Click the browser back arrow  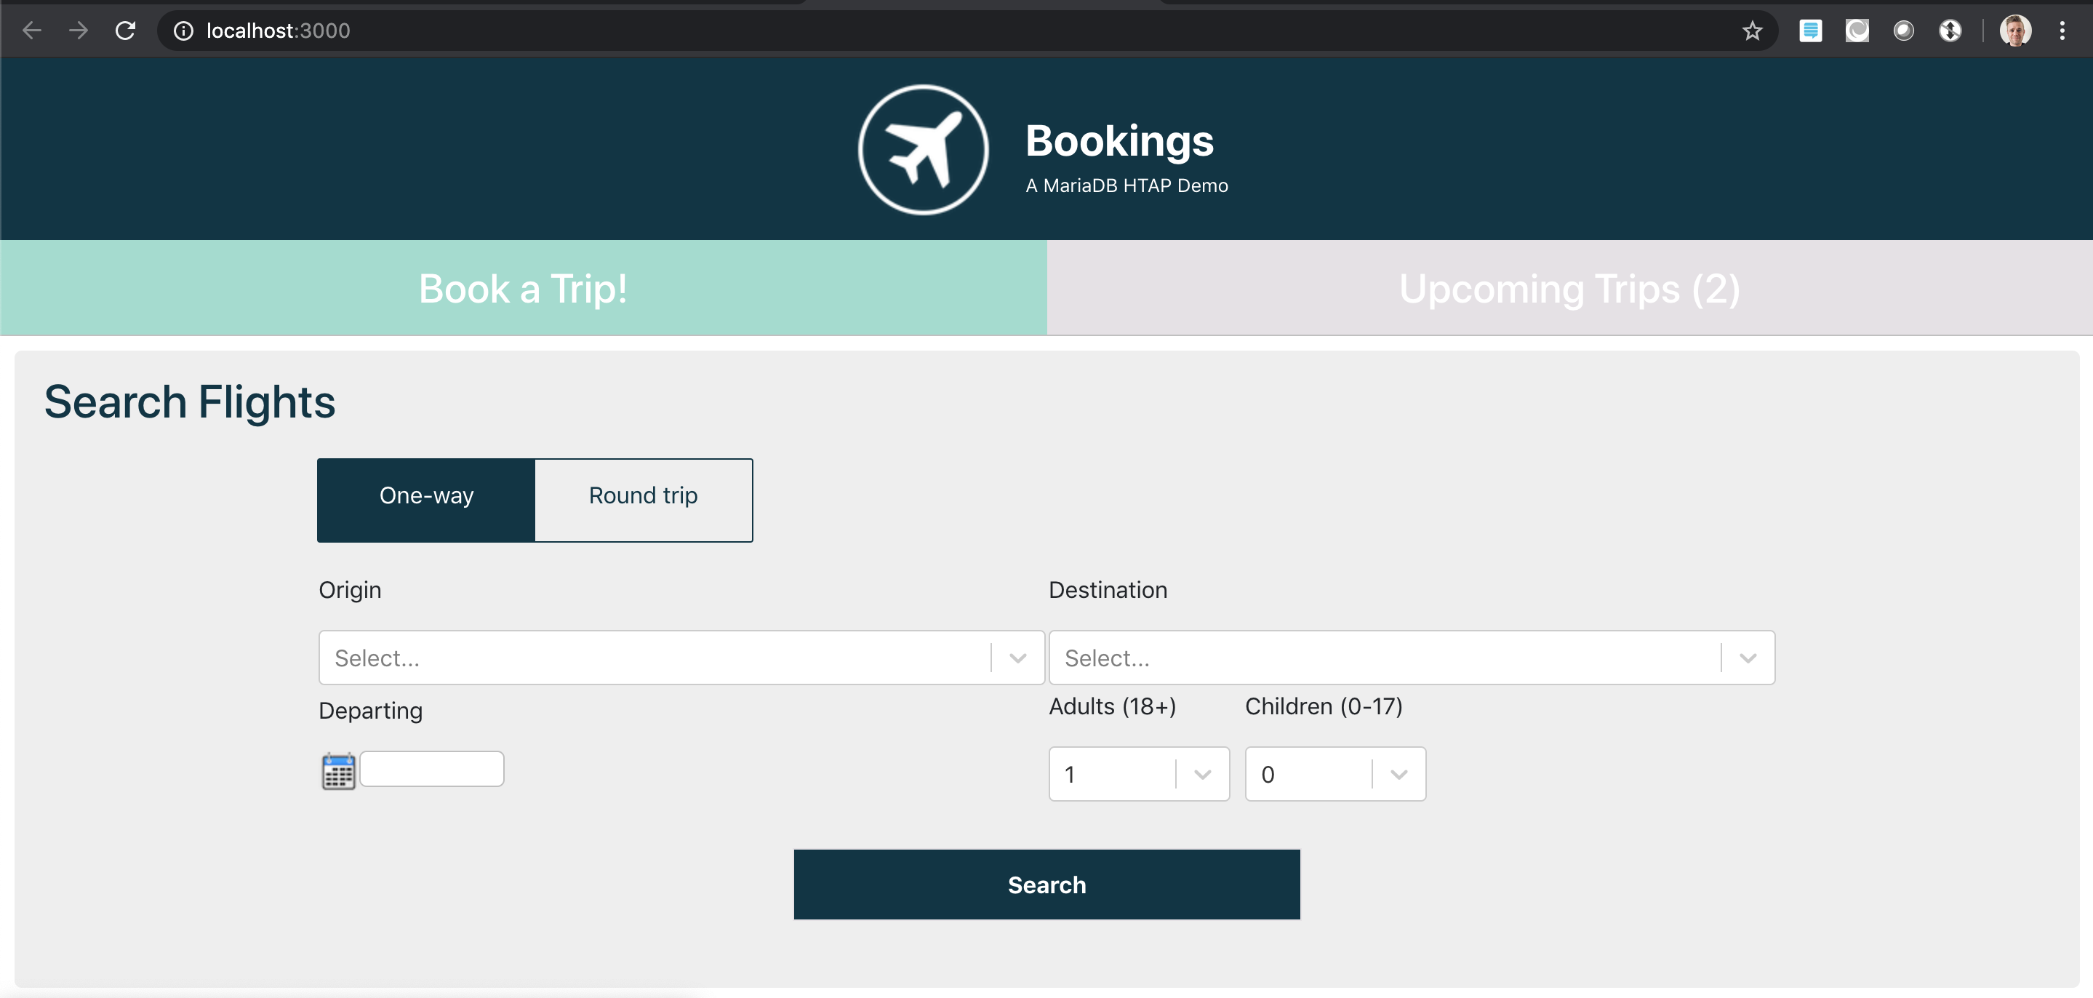point(32,31)
